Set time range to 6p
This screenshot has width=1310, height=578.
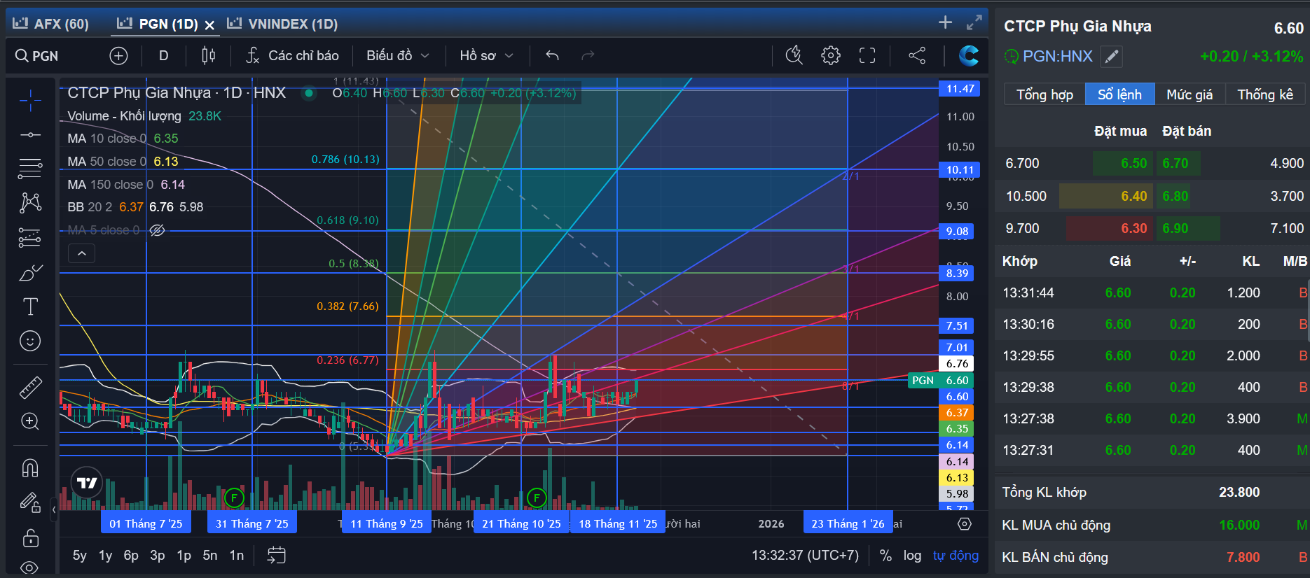click(x=131, y=556)
